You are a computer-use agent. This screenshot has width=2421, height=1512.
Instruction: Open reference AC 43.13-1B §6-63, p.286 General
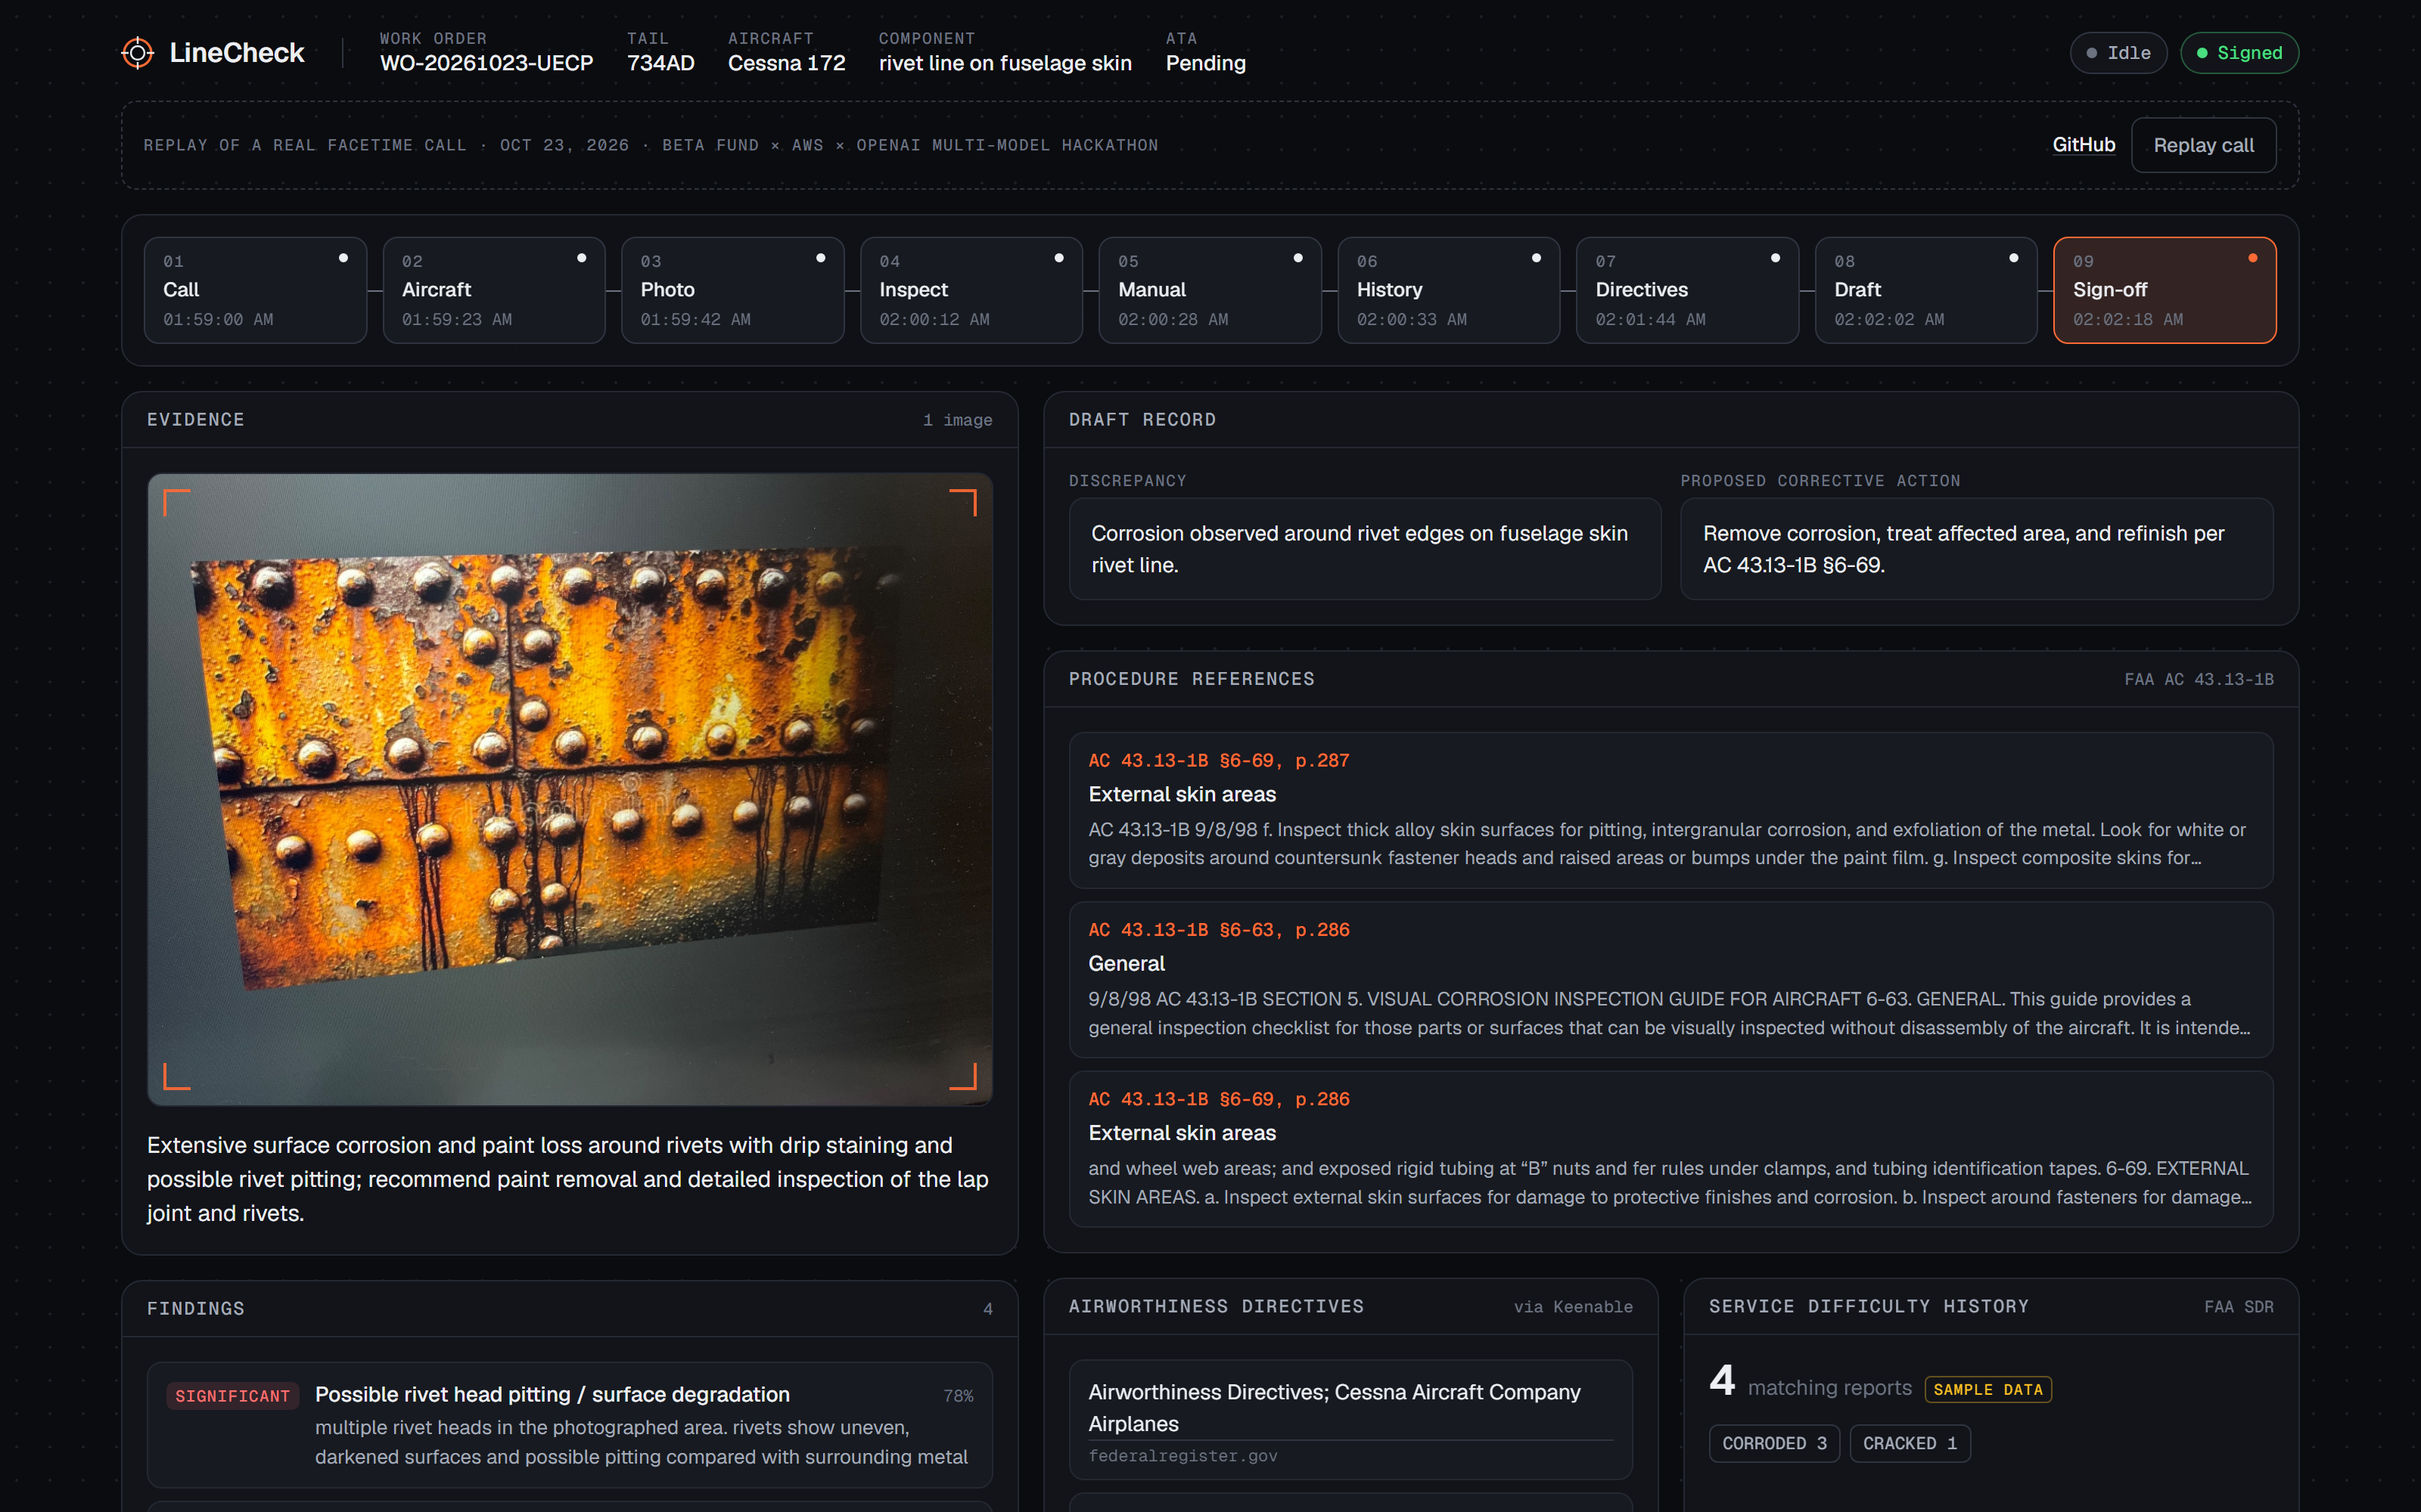point(1670,979)
